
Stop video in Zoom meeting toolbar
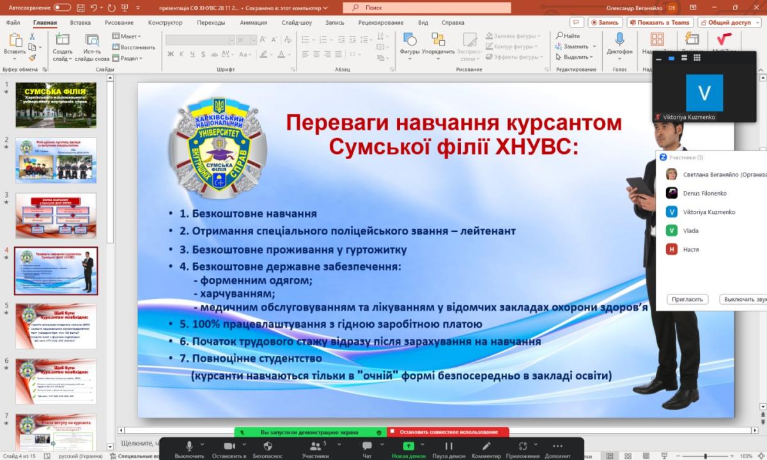click(229, 446)
